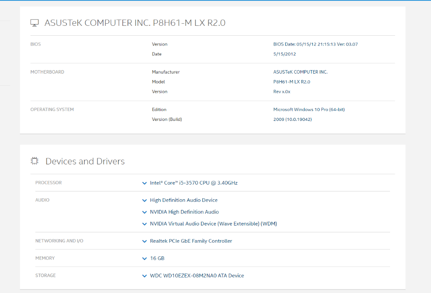Image resolution: width=431 pixels, height=293 pixels.
Task: Click the Edition field label
Action: [159, 109]
